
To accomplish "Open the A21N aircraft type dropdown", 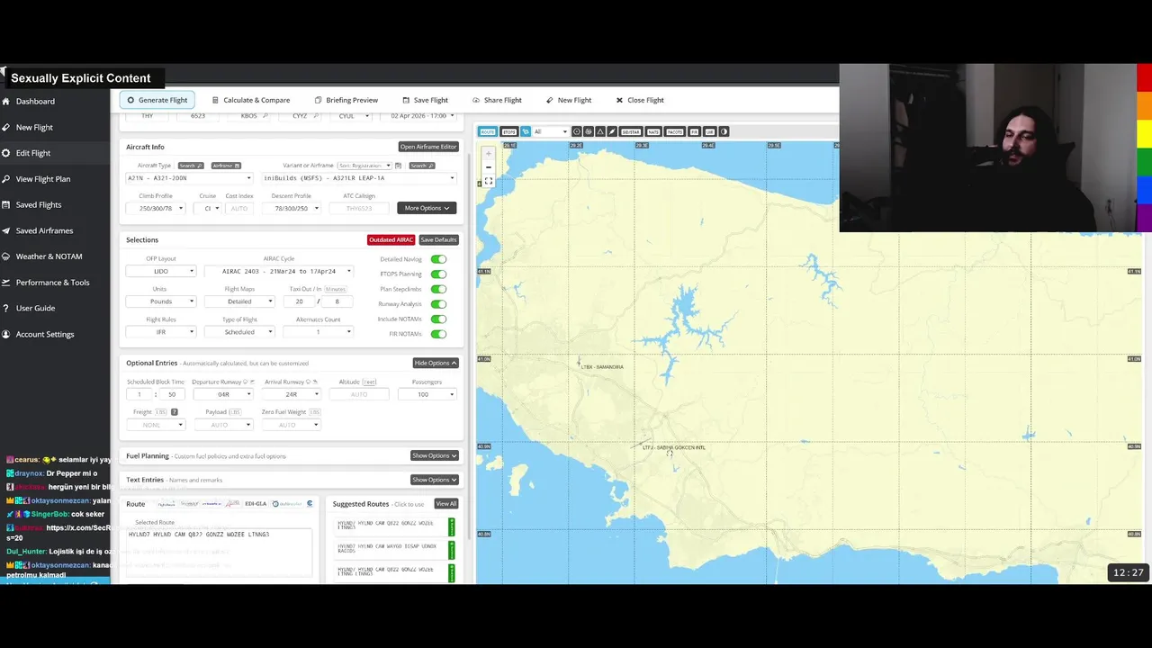I will point(189,178).
